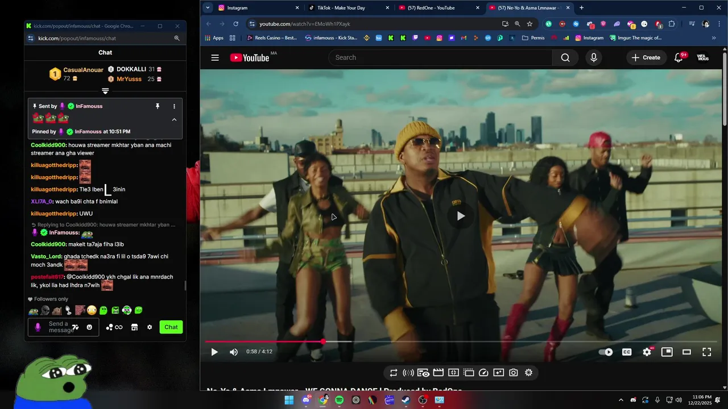
Task: Click the cinema clapperboard icon below the video
Action: point(438,373)
